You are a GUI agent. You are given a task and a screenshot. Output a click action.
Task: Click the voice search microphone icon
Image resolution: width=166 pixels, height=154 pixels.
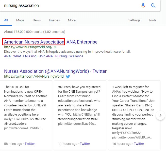click(x=143, y=6)
